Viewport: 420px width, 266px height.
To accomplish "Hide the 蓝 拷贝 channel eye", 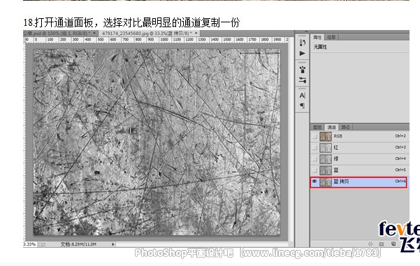I will 314,182.
